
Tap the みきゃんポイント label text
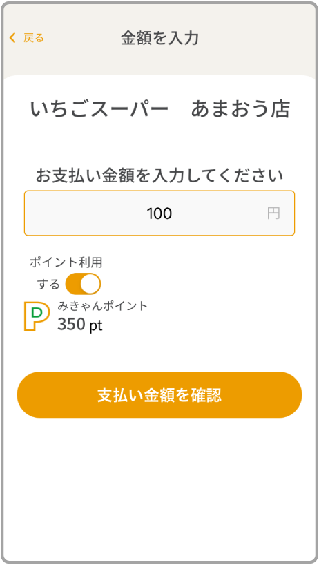103,306
